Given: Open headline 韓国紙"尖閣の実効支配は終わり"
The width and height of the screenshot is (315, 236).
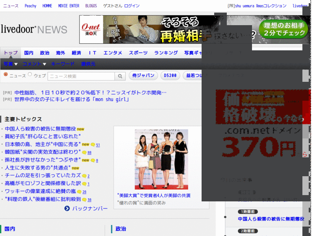Looking at the screenshot, I should (43, 152).
